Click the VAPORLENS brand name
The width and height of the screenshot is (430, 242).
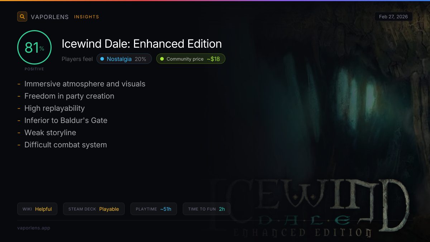click(x=50, y=17)
